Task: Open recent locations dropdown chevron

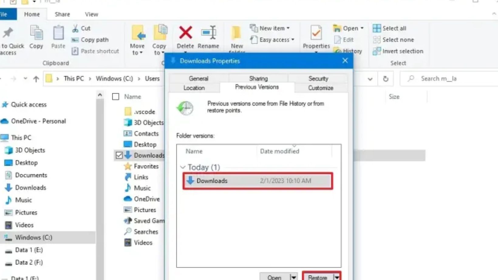Action: [25, 79]
